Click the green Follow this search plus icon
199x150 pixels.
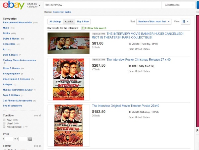click(83, 28)
